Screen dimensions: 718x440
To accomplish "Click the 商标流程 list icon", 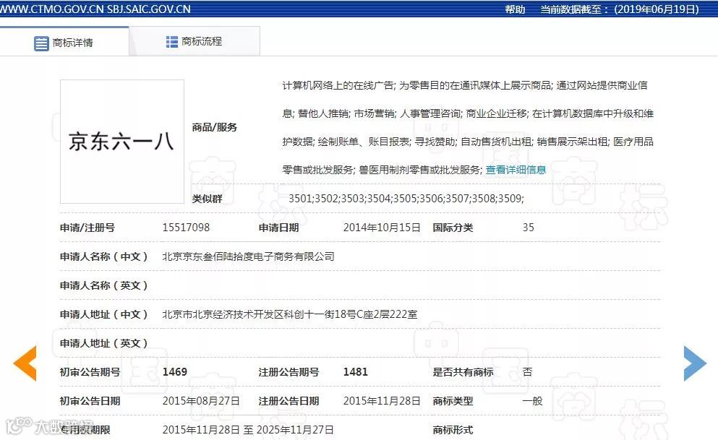I will point(171,42).
